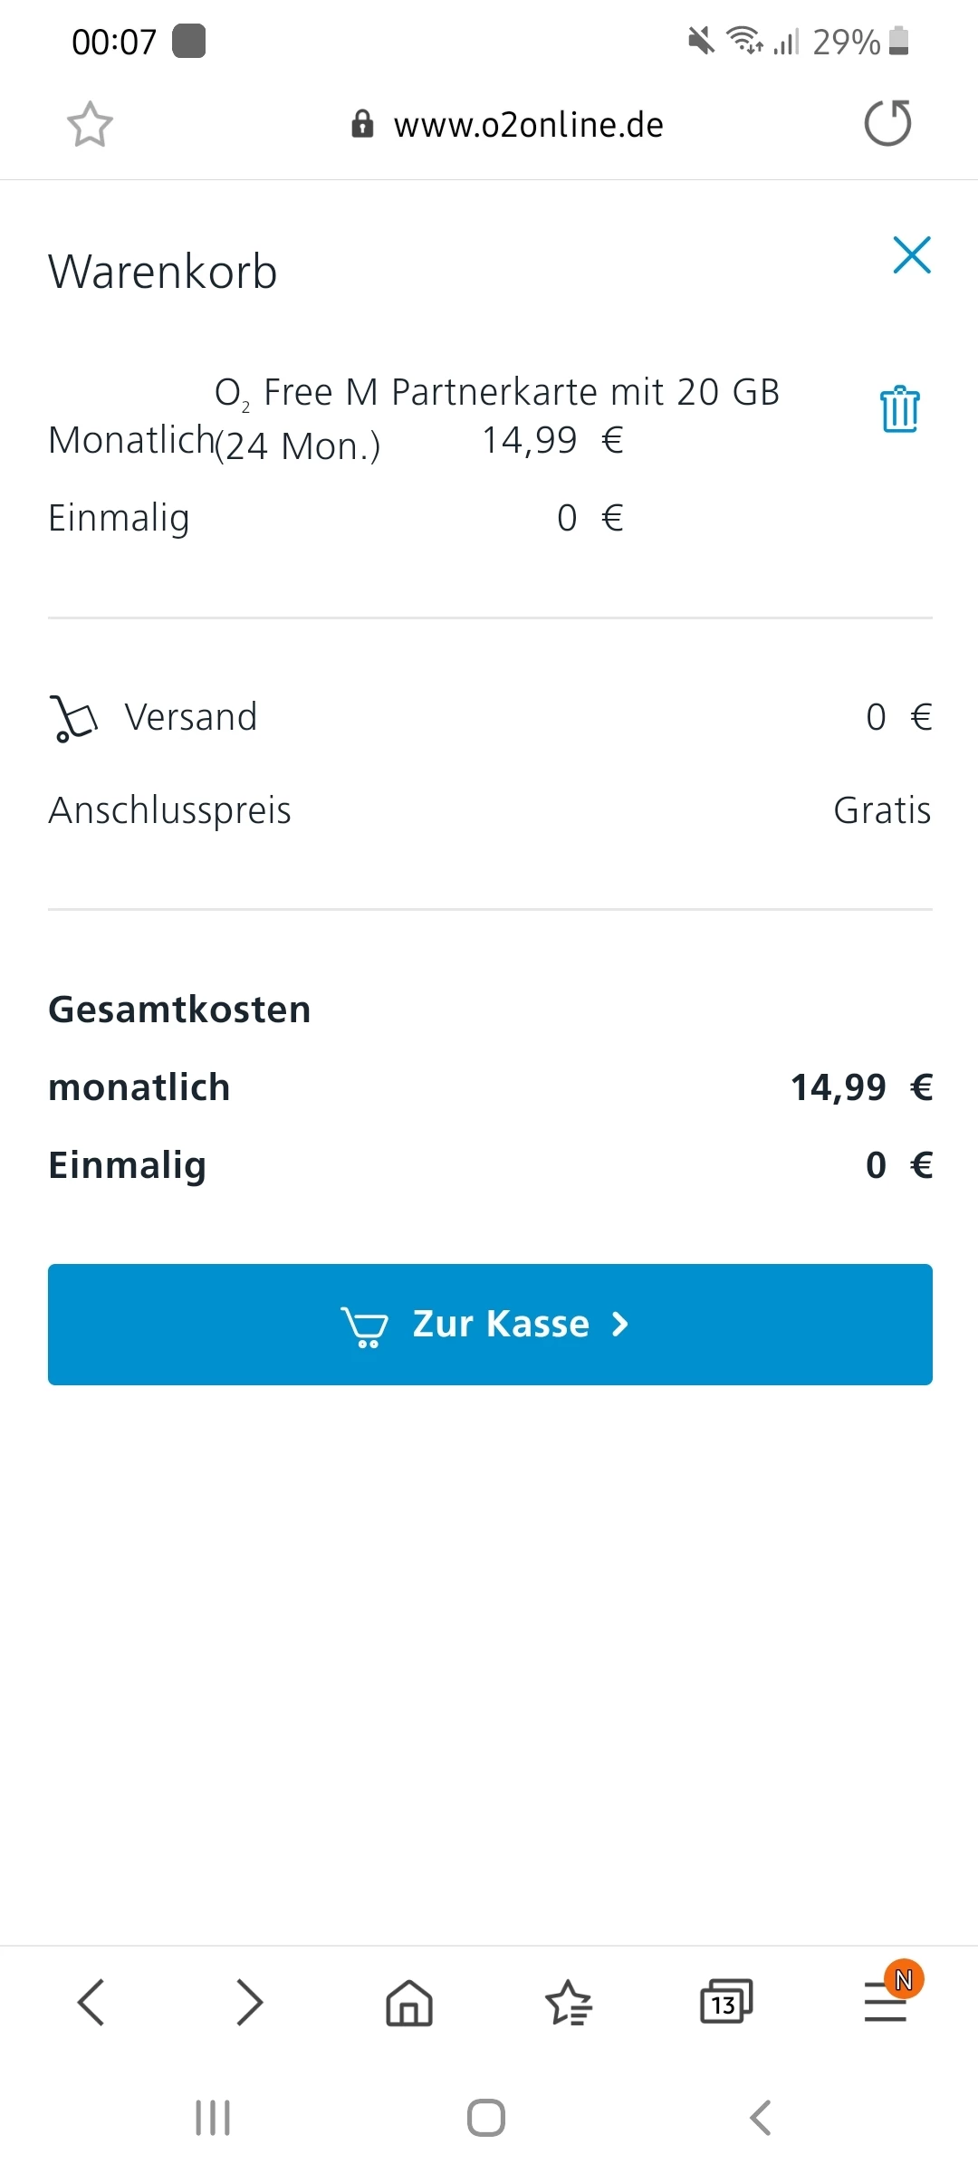
Task: Open browser home page
Action: 409,2002
